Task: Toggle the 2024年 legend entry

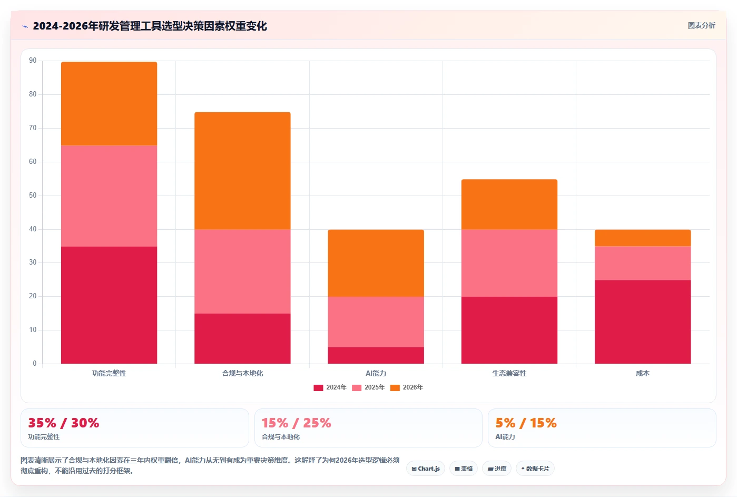Action: 330,387
